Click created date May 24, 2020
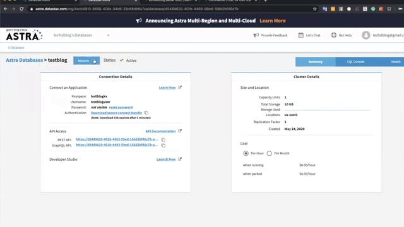The image size is (404, 227). coord(294,129)
